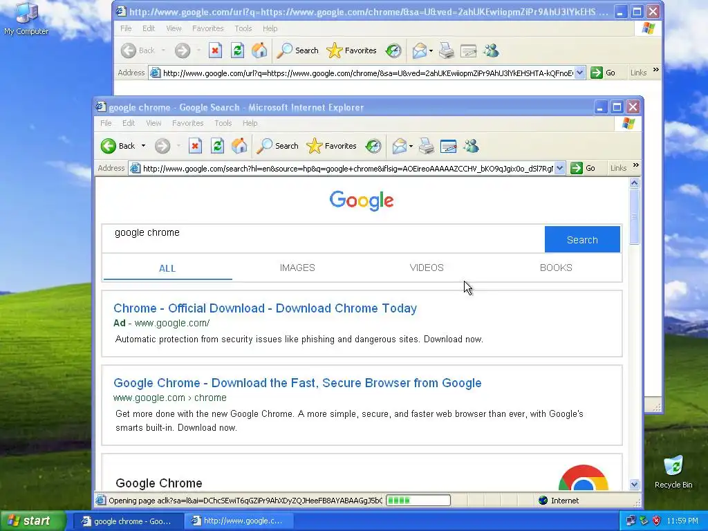The height and width of the screenshot is (531, 708).
Task: Open Chrome Official Download ad link
Action: coord(265,308)
